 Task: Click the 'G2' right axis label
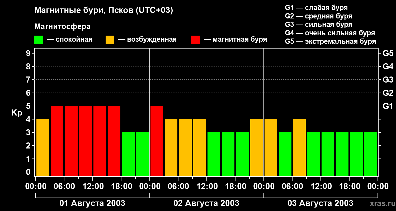click(x=388, y=93)
